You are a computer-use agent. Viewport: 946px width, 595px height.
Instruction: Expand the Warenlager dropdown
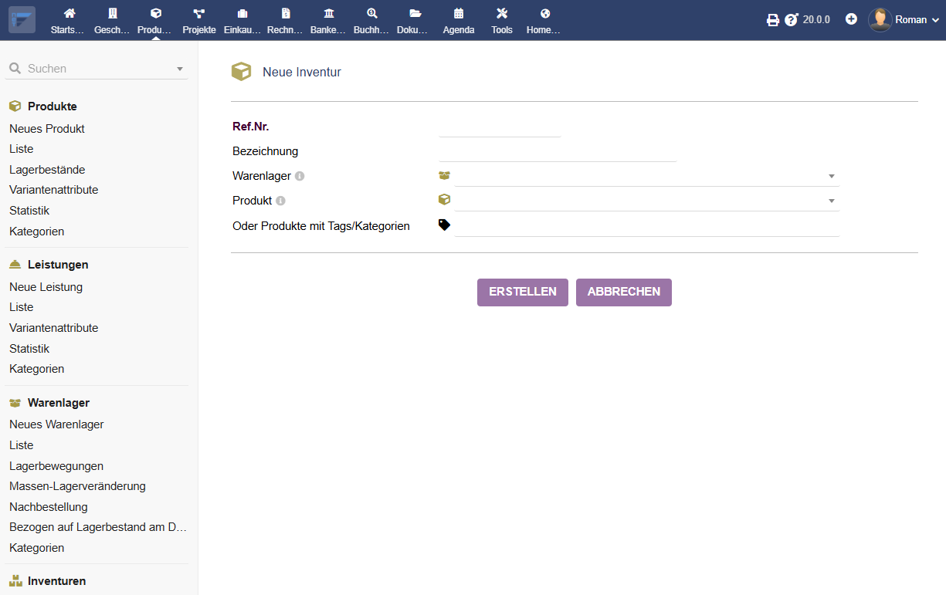(x=831, y=176)
